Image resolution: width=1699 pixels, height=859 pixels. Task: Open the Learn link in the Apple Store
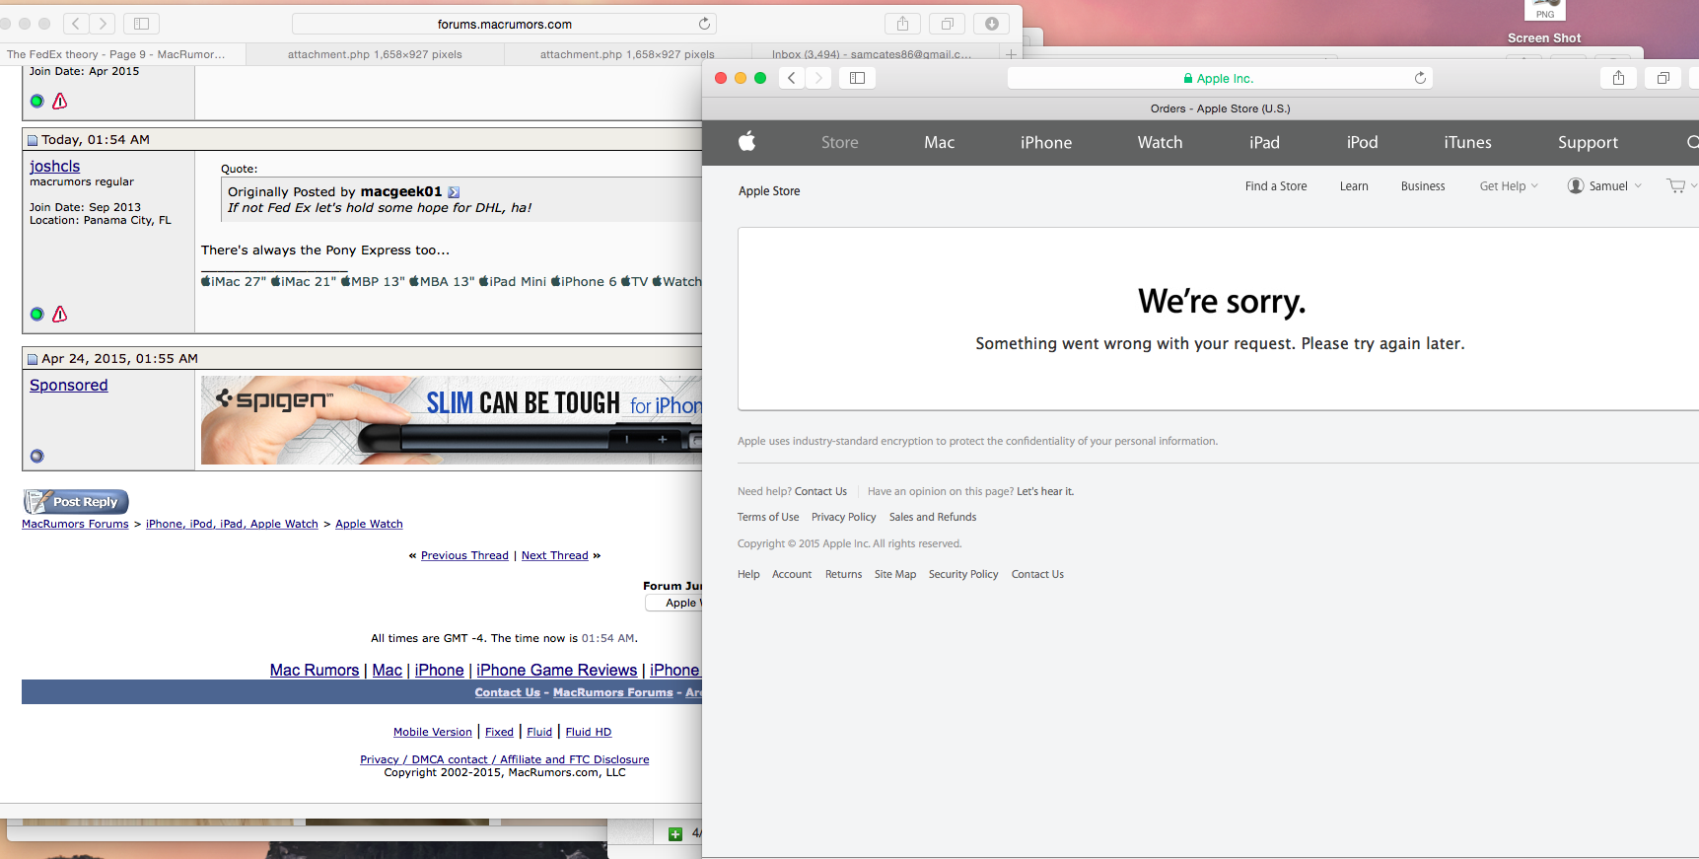pos(1354,185)
